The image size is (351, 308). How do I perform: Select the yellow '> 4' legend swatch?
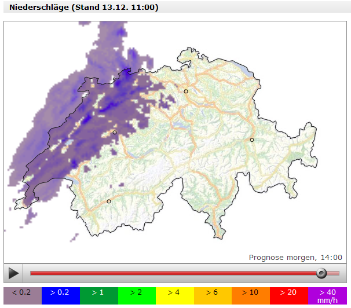coord(175,296)
